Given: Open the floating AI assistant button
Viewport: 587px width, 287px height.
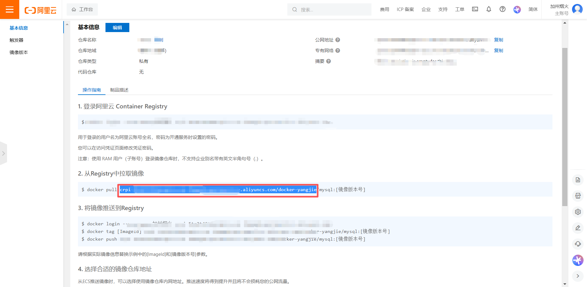Looking at the screenshot, I should click(x=578, y=260).
